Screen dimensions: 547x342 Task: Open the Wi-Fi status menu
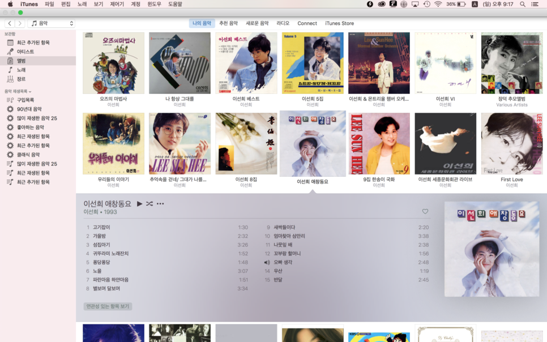coord(438,4)
